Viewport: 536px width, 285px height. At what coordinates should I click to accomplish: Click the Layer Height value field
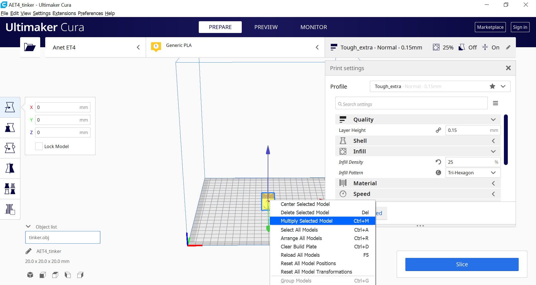click(x=473, y=130)
